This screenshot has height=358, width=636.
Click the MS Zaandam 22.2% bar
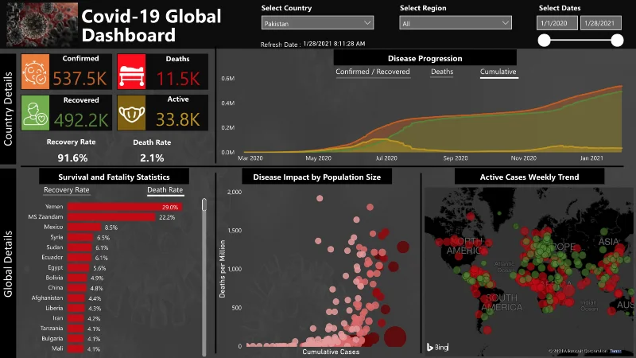click(111, 217)
